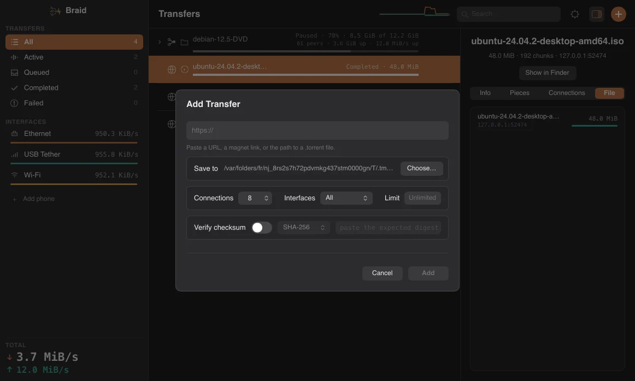Click the expected digest input field
The image size is (635, 381).
(389, 228)
